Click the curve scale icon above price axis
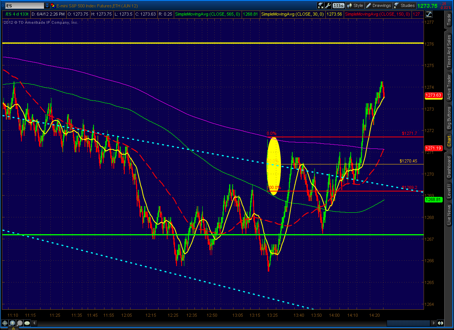Screen dimensions: 454x330 pos(429,14)
